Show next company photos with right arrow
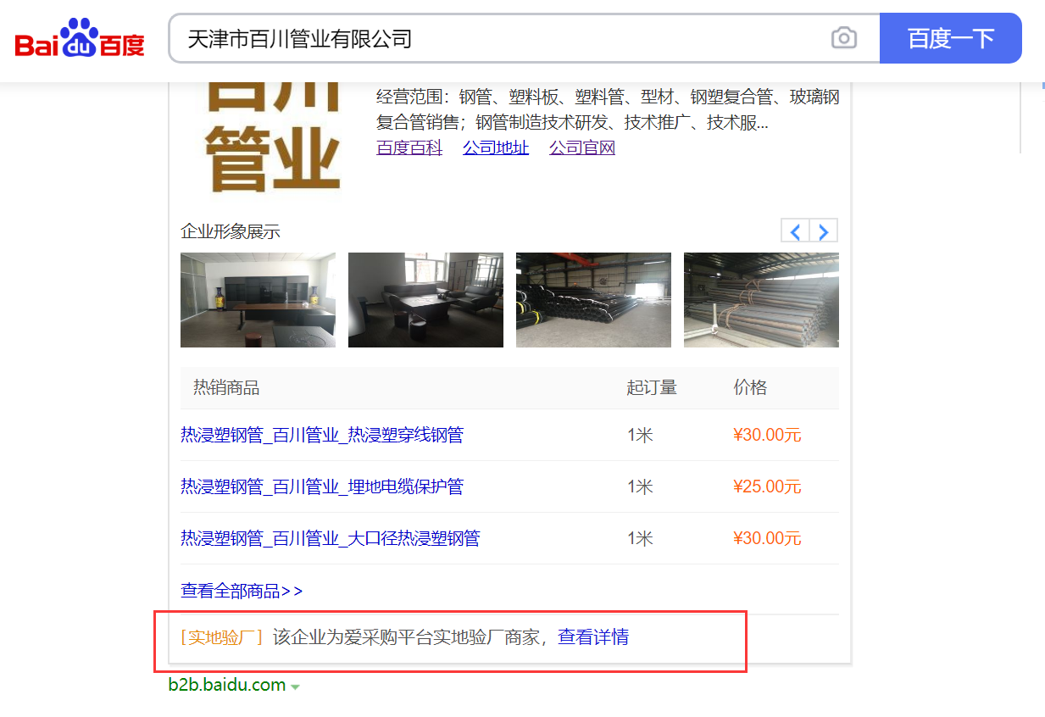This screenshot has width=1045, height=717. 824,231
